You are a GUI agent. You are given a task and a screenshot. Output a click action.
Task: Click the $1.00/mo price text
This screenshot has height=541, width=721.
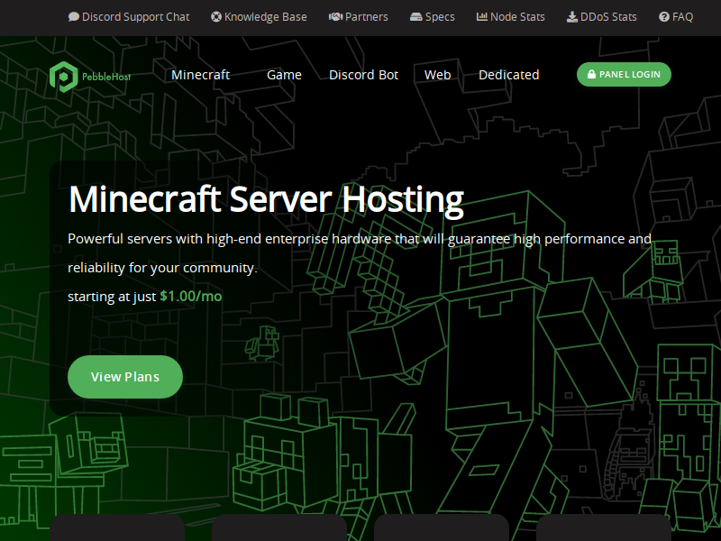coord(191,297)
